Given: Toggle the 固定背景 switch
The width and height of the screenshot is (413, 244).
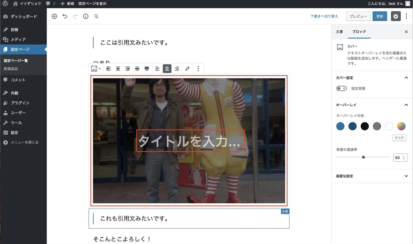Looking at the screenshot, I should tap(341, 88).
